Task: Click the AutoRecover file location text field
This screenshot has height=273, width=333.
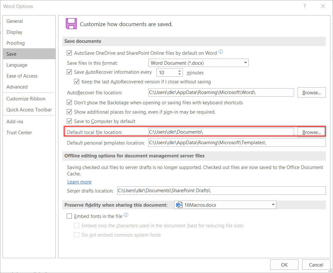Action: 221,93
